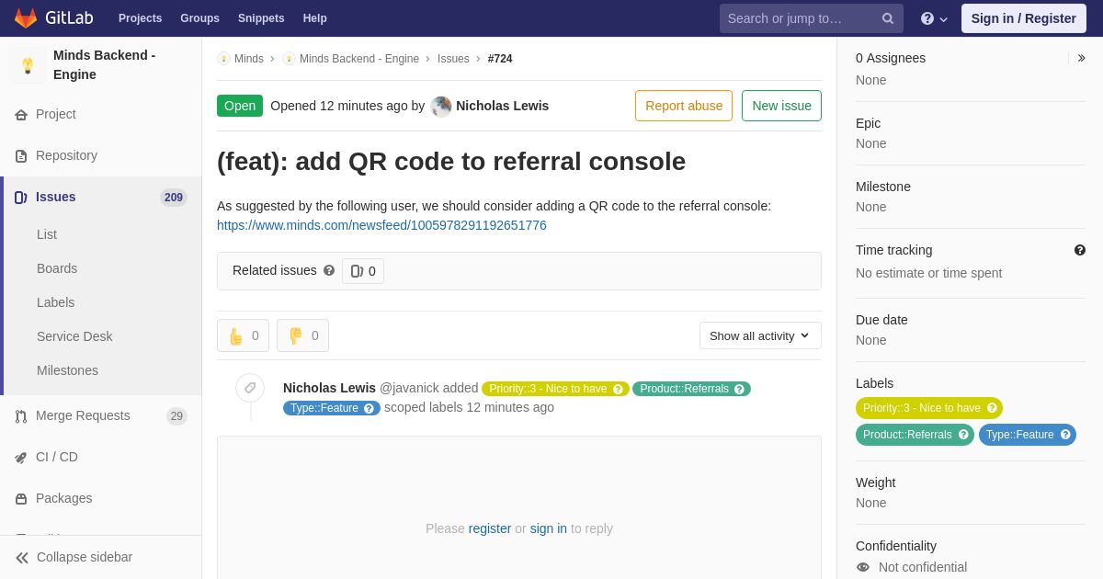The height and width of the screenshot is (579, 1103).
Task: Click the #724 breadcrumb item
Action: 500,59
